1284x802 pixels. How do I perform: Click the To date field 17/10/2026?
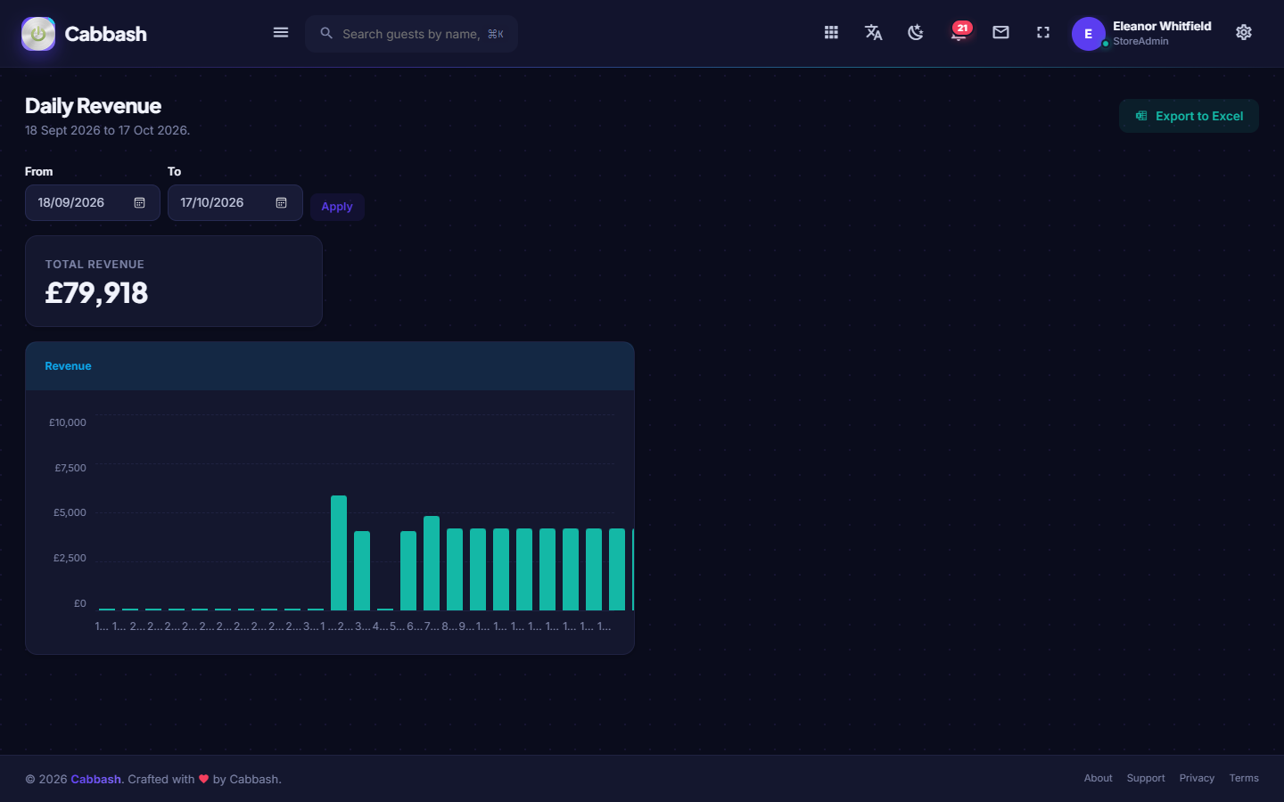tap(235, 203)
